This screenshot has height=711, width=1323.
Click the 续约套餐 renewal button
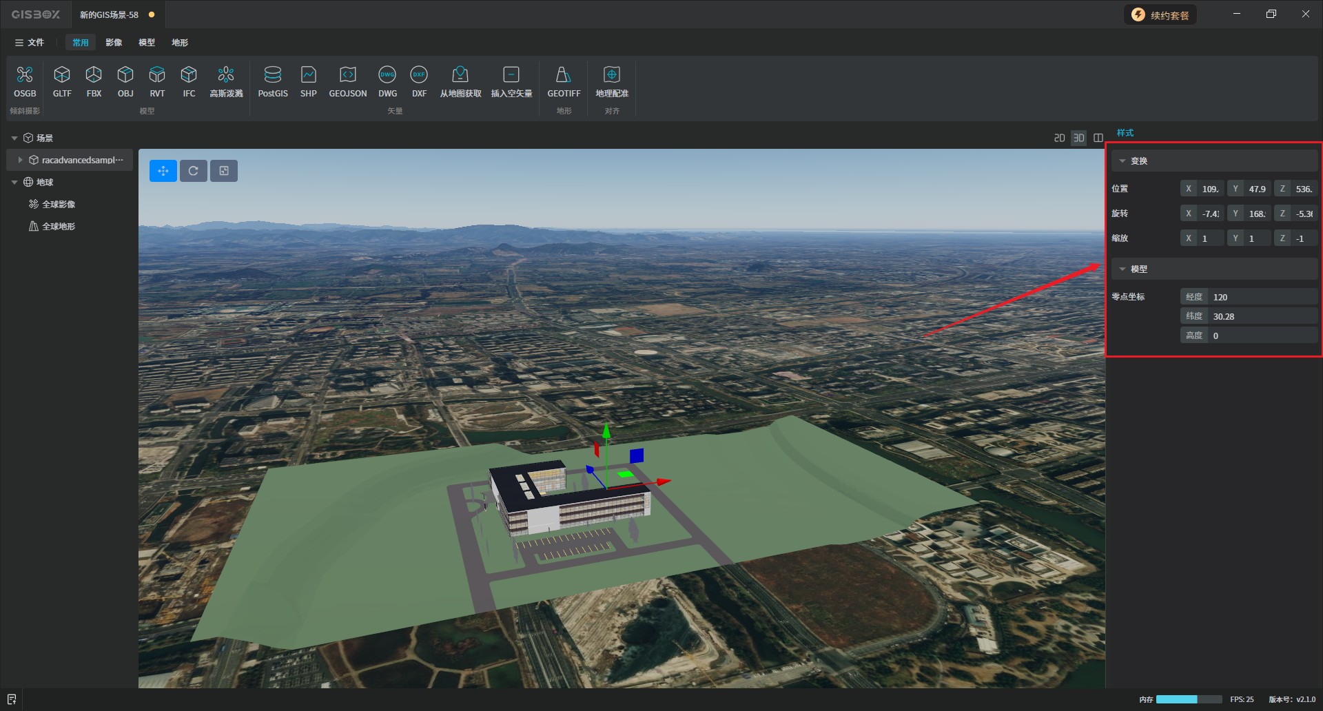click(1160, 15)
